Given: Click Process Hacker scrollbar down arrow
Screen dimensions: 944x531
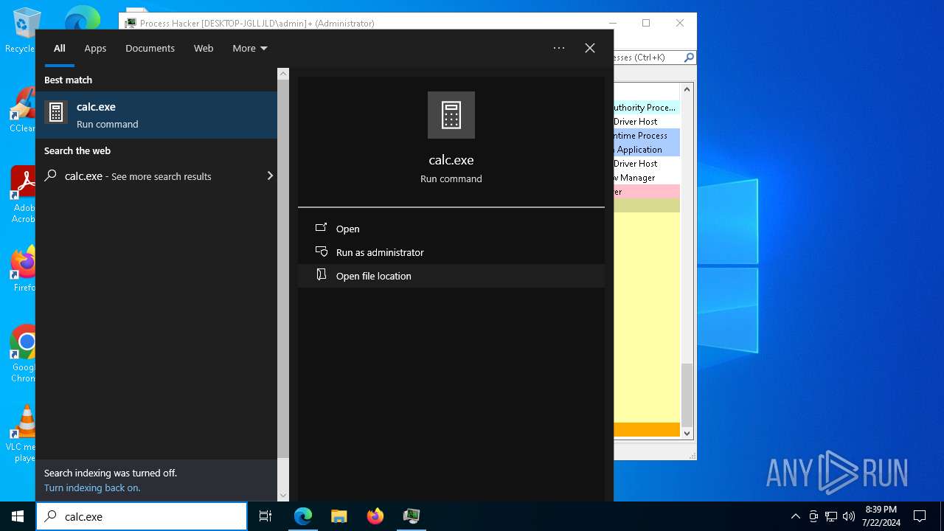Looking at the screenshot, I should point(687,434).
